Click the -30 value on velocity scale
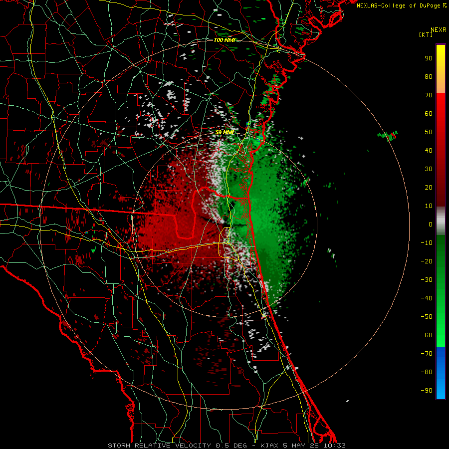 pos(427,280)
